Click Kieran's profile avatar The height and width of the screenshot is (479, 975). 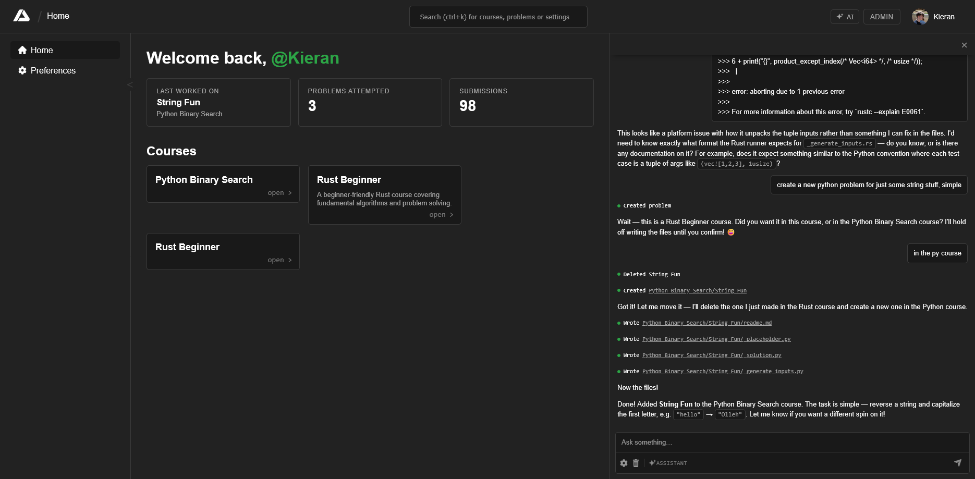click(920, 17)
